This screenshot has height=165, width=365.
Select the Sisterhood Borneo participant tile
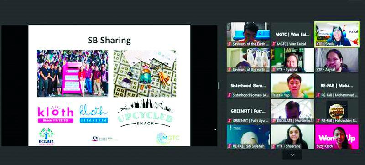pos(248,86)
